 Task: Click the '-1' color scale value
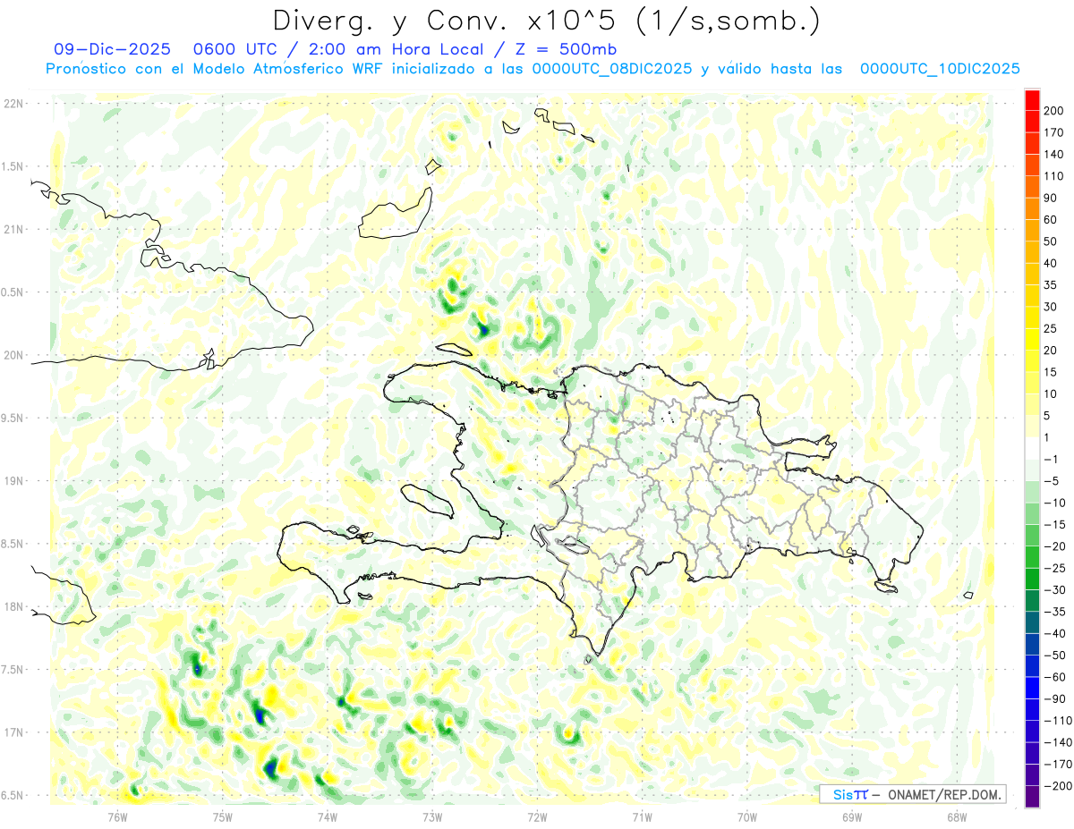click(1051, 459)
